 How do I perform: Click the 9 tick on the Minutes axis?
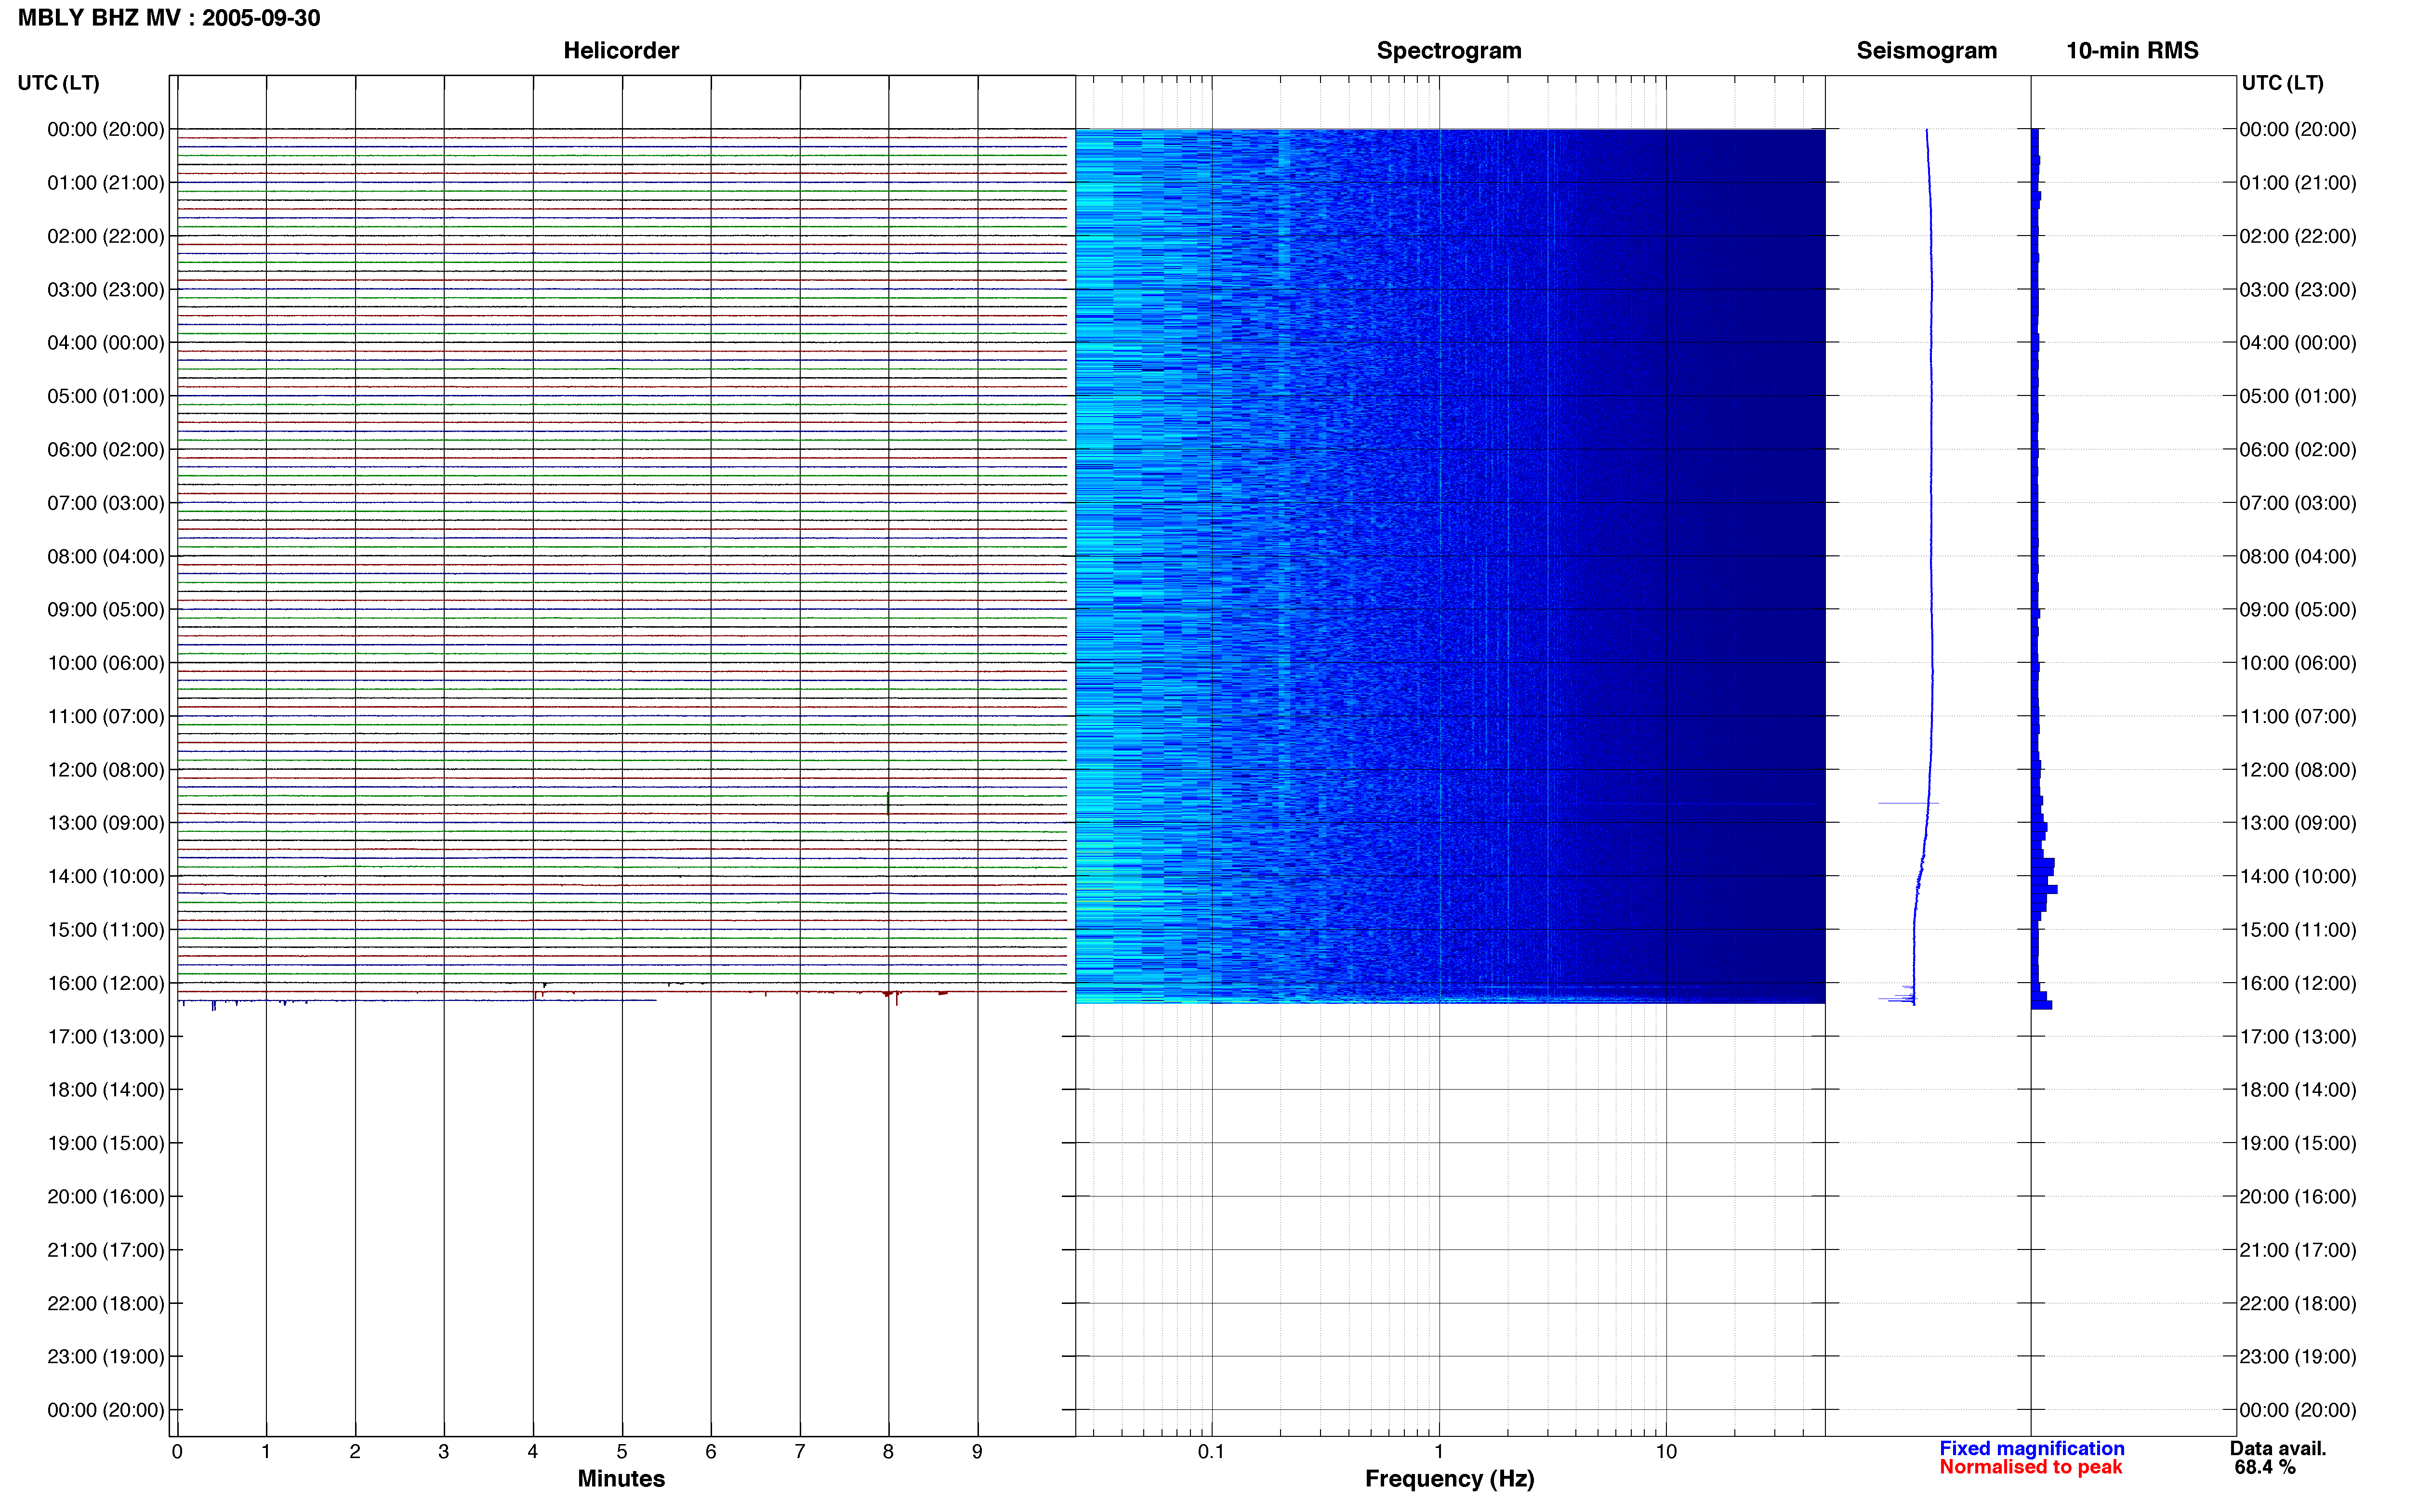978,1452
